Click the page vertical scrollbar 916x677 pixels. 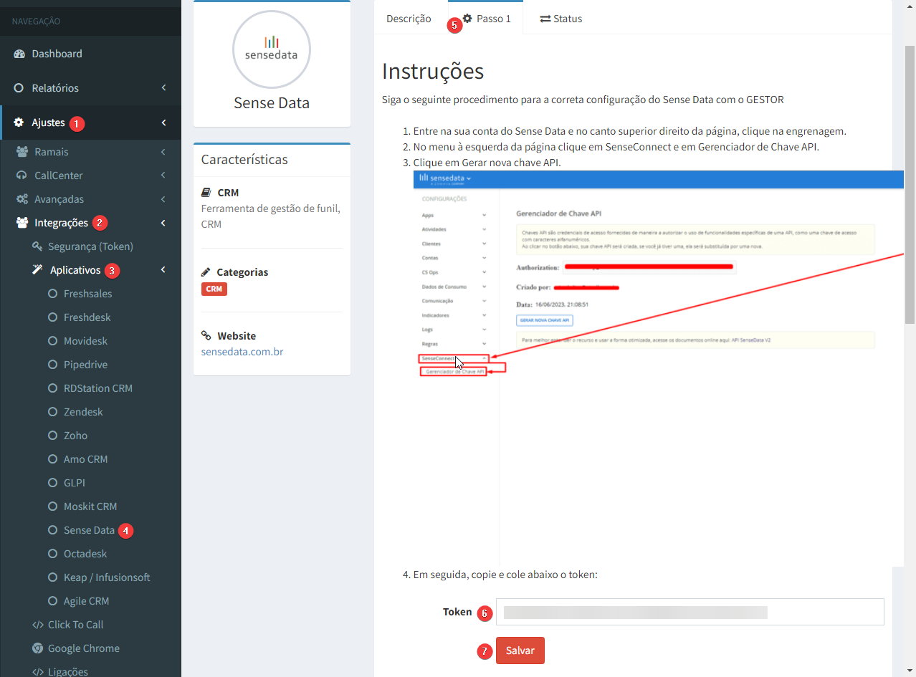point(910,186)
